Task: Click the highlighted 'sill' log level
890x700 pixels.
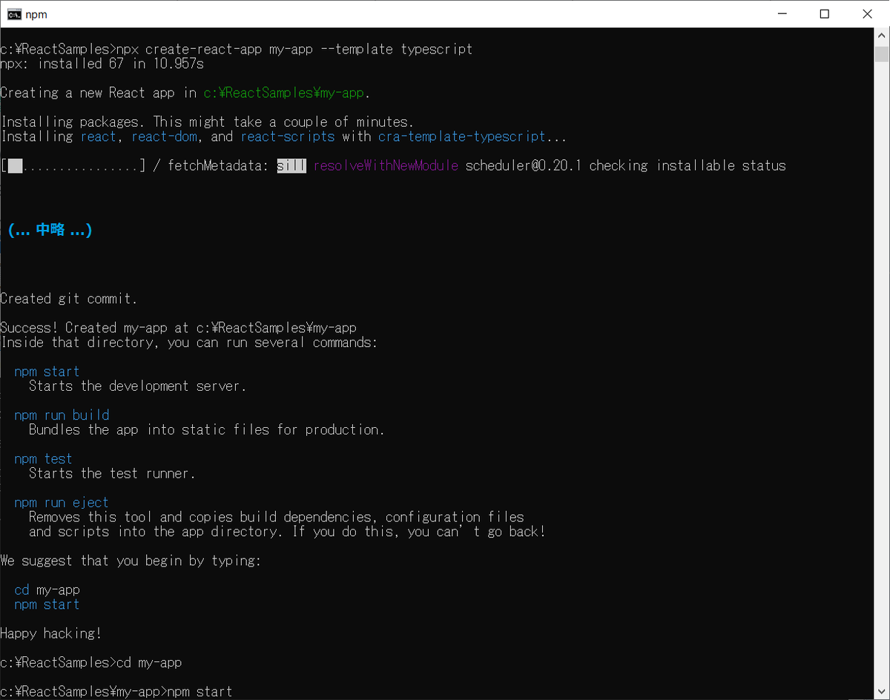Action: pos(291,165)
